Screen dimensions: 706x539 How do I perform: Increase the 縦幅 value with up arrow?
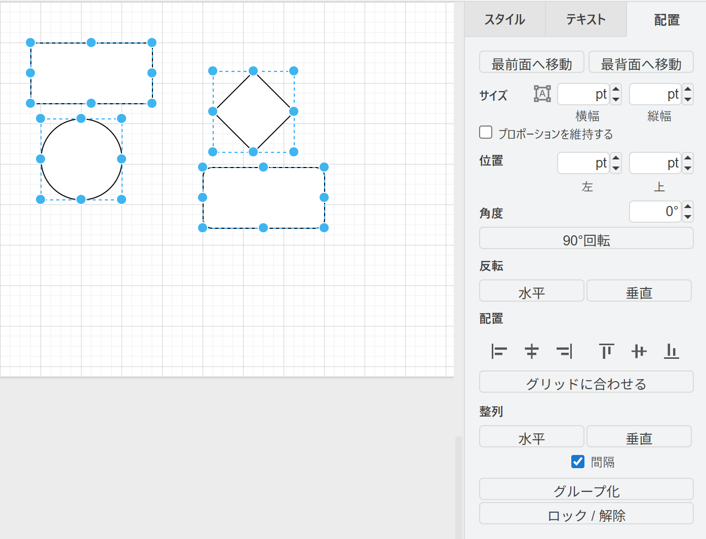(687, 89)
